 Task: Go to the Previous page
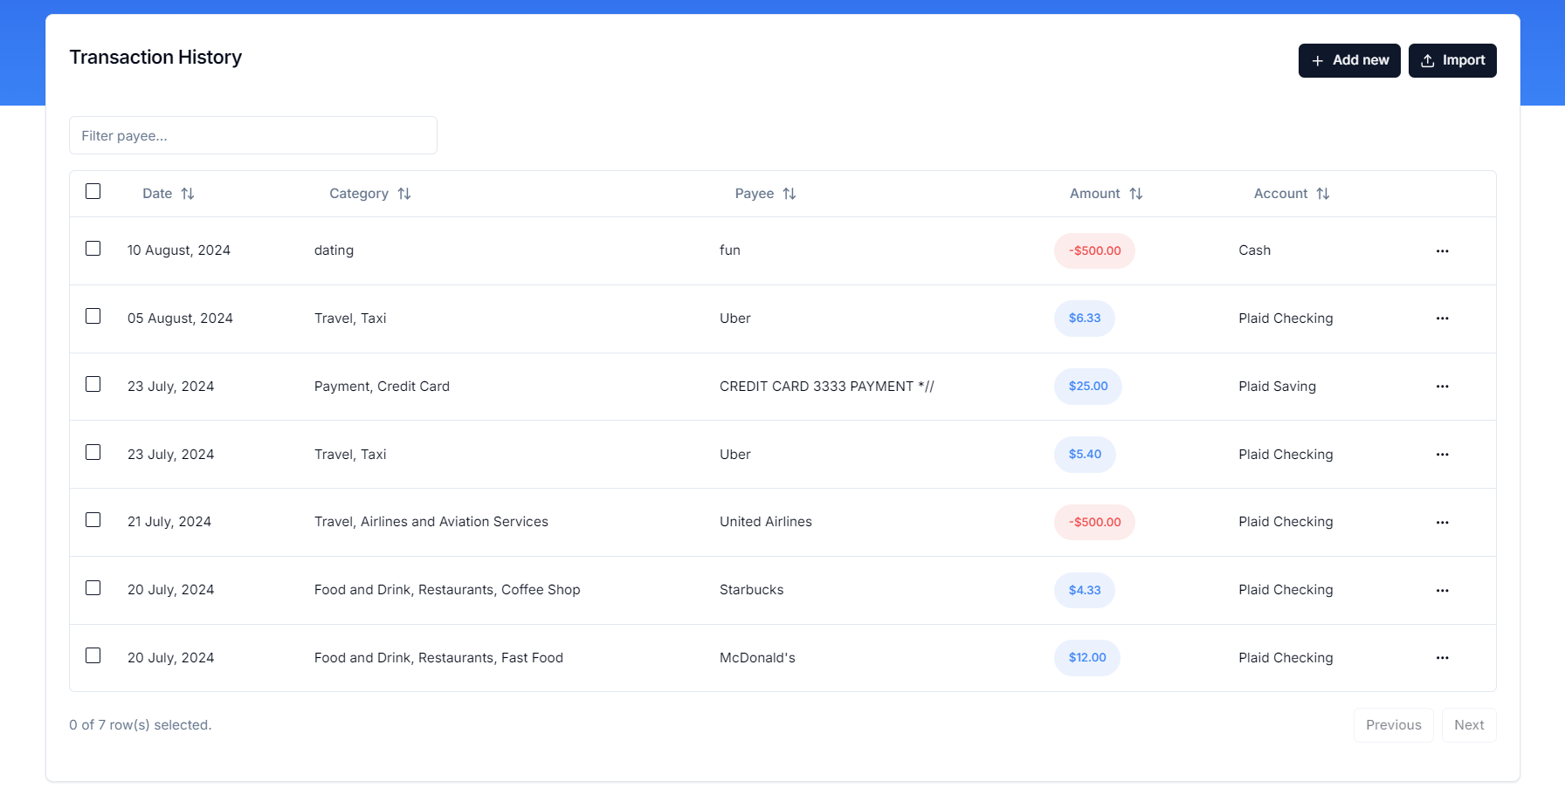[x=1394, y=725]
